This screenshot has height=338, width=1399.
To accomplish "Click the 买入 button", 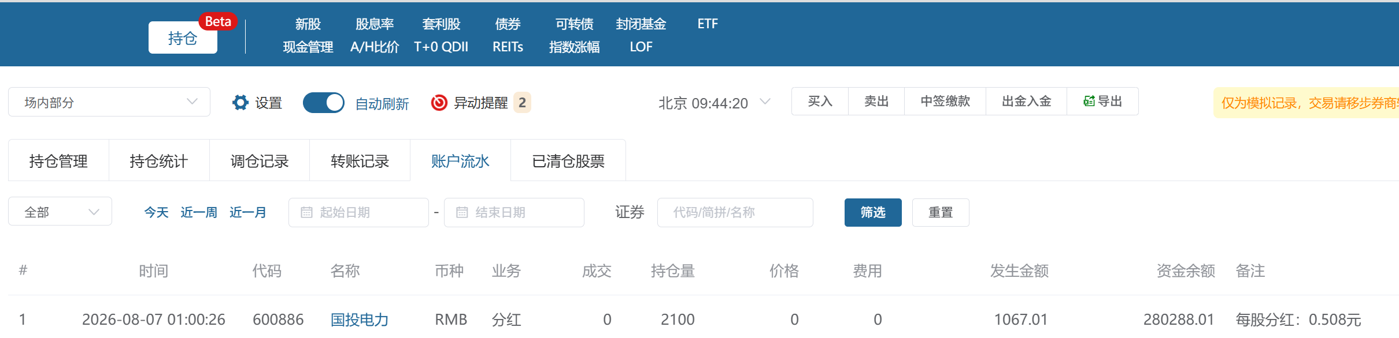I will click(x=820, y=101).
